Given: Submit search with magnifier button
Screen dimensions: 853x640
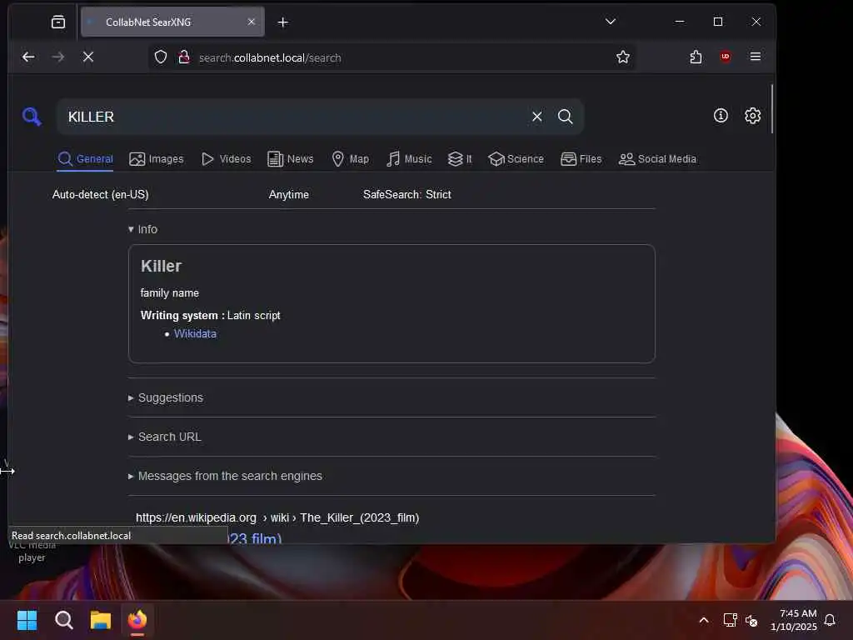Looking at the screenshot, I should pos(566,117).
